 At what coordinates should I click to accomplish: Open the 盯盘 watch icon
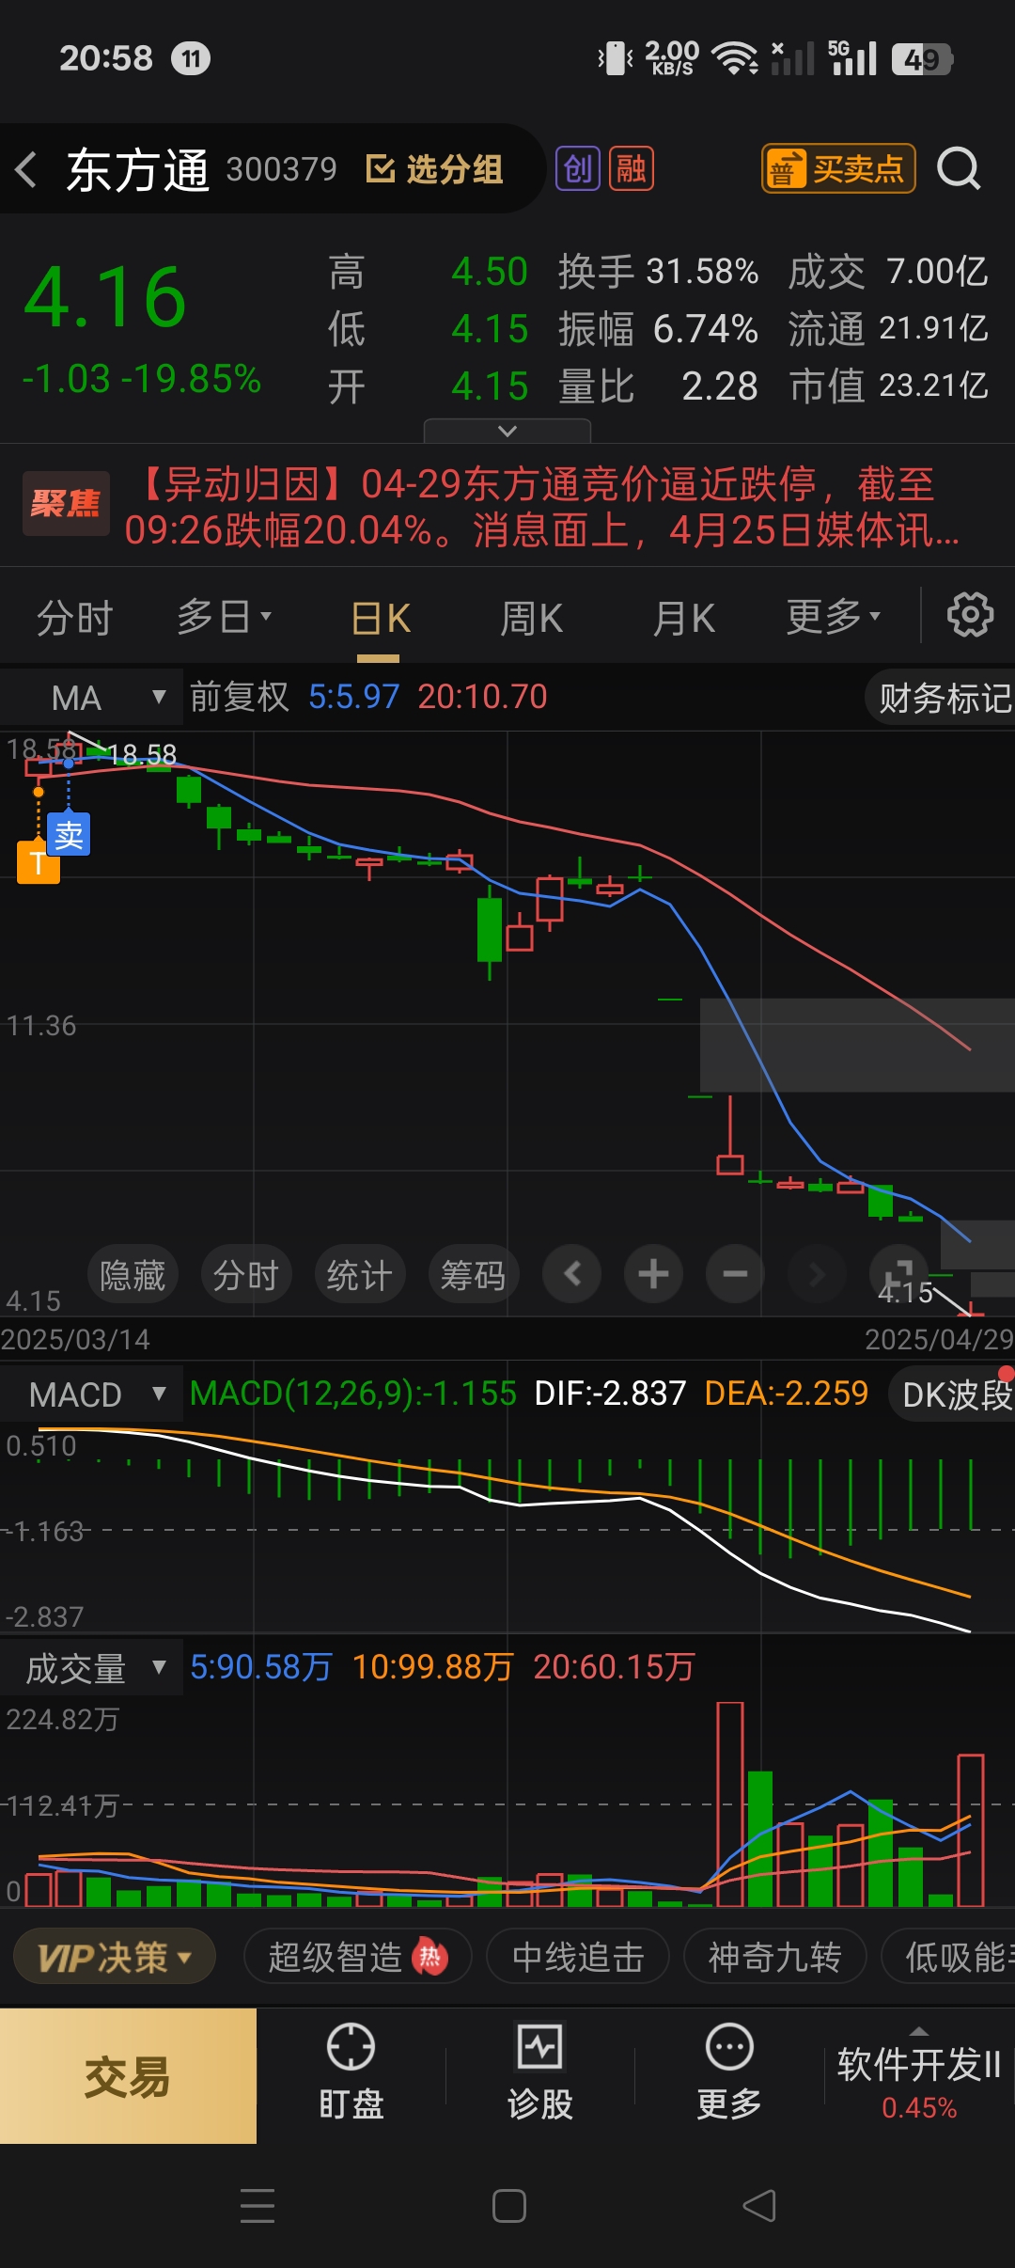[351, 2071]
